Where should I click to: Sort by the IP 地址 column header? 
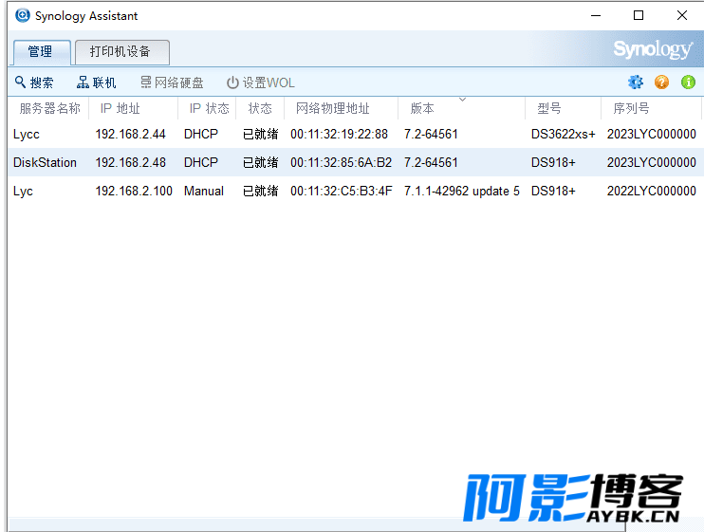pyautogui.click(x=134, y=108)
